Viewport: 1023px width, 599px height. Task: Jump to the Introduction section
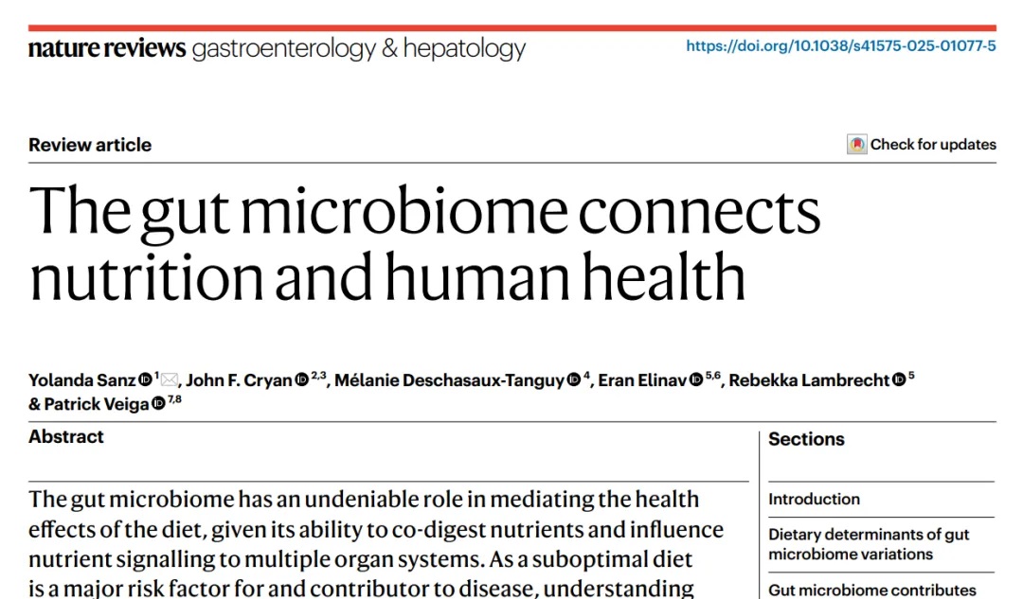pyautogui.click(x=814, y=499)
